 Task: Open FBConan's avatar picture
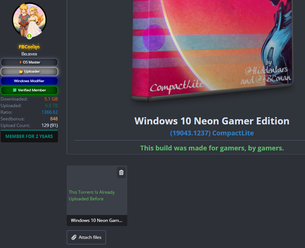(29, 20)
